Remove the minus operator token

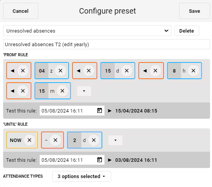coord(55,140)
